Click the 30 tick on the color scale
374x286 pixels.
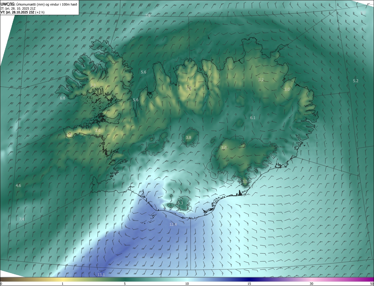click(x=311, y=284)
